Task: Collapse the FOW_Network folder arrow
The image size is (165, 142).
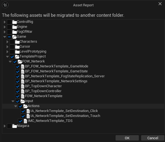Action: point(10,62)
